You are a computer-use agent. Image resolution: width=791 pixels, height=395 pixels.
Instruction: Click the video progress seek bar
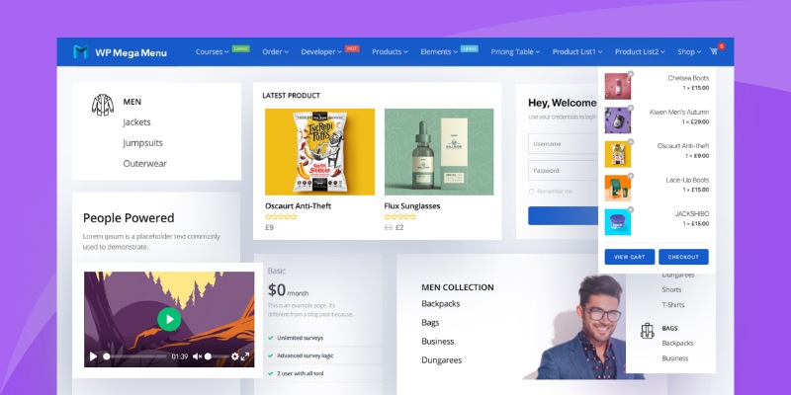pos(135,356)
